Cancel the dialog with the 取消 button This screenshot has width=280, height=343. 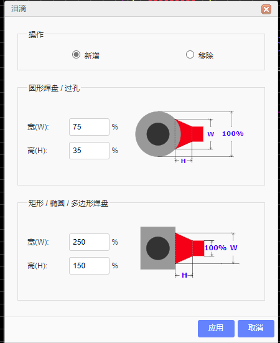pyautogui.click(x=256, y=328)
